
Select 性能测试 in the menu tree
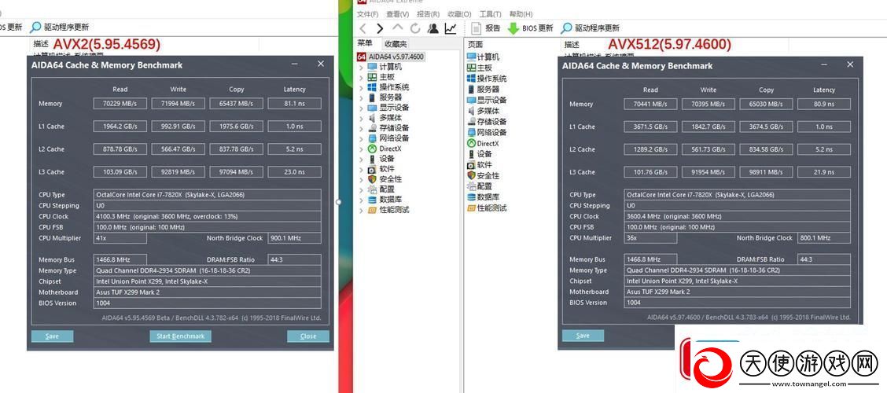(394, 210)
